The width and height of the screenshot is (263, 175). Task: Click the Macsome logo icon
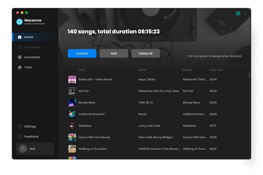(19, 22)
